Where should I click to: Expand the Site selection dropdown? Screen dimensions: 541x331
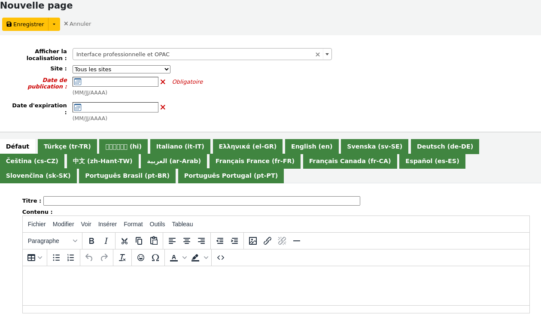pos(122,70)
